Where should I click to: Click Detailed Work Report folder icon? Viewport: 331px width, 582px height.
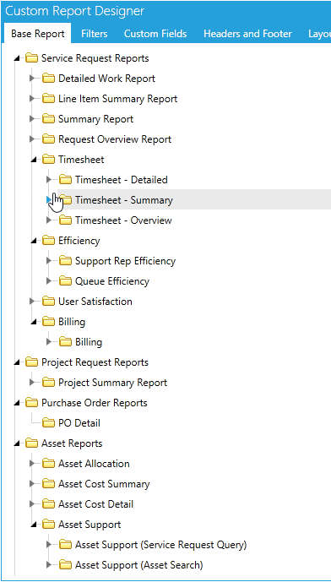[x=48, y=79]
